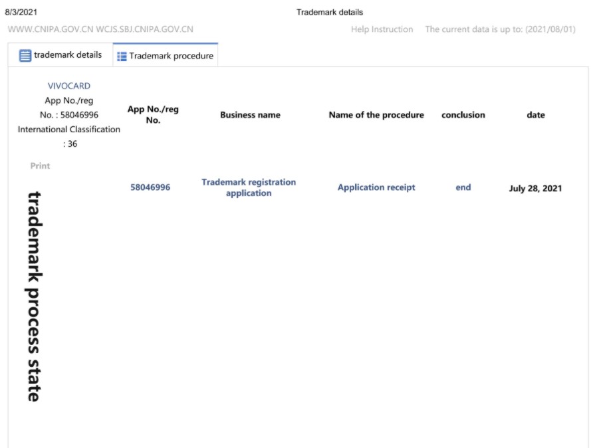Click the trademark details document icon
Viewport: 601px width, 448px height.
[25, 56]
